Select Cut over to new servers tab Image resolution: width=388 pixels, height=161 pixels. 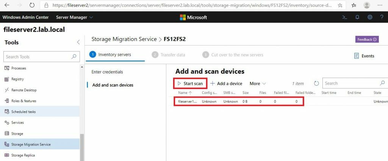(x=233, y=55)
